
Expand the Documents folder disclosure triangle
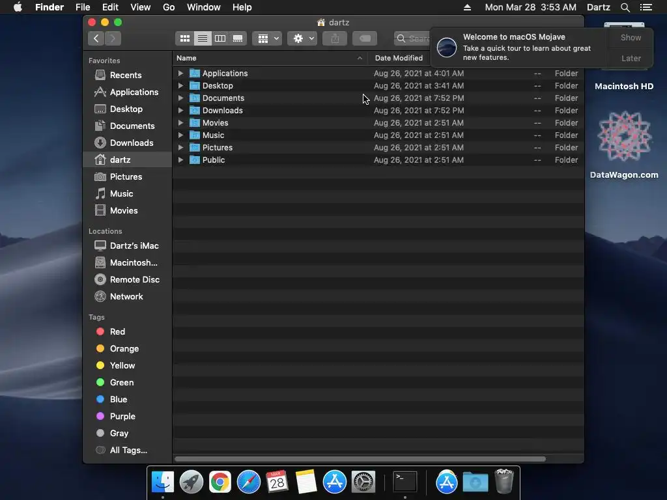point(180,98)
